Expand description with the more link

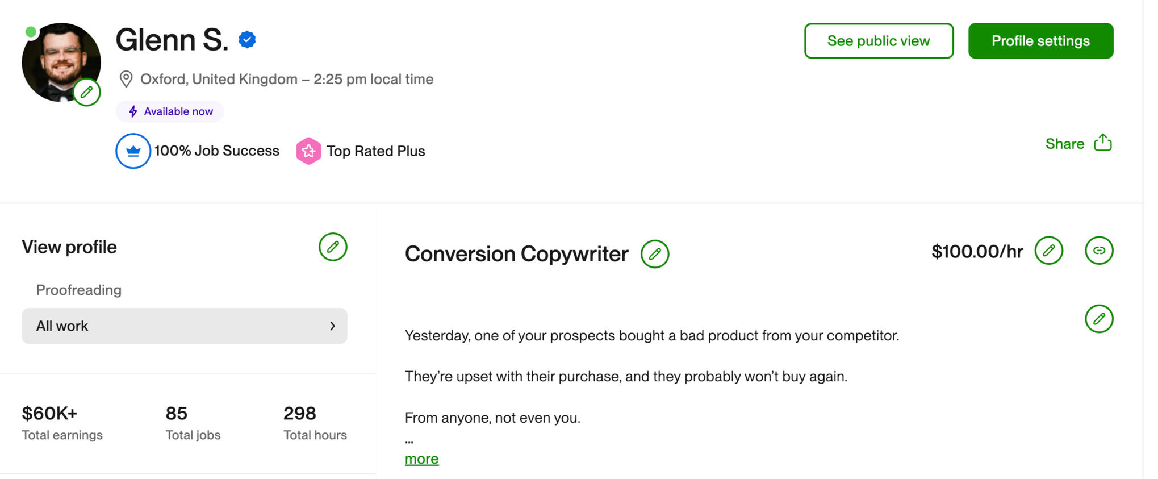click(x=421, y=459)
